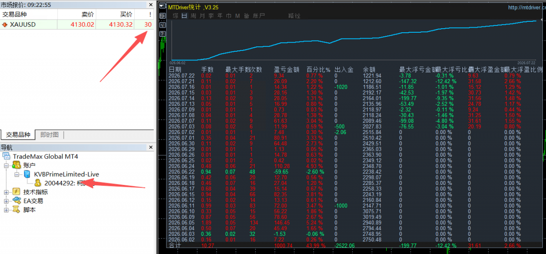This screenshot has height=254, width=546.
Task: Open the question mark help icon
Action: [x=162, y=34]
